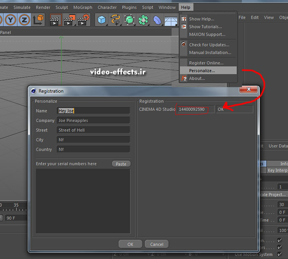Choose Check for Updates... entry

click(x=208, y=45)
